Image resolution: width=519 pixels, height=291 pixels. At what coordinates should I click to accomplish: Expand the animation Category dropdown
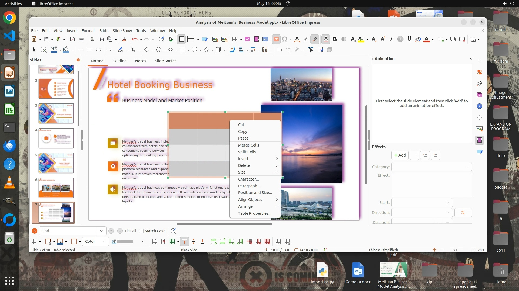(x=432, y=167)
